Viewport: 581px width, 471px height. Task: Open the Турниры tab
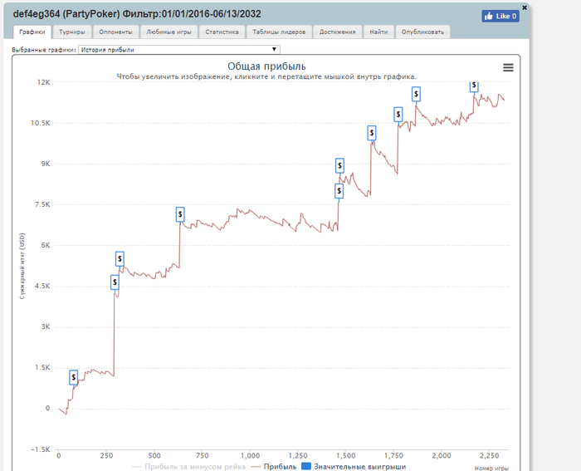(x=72, y=32)
